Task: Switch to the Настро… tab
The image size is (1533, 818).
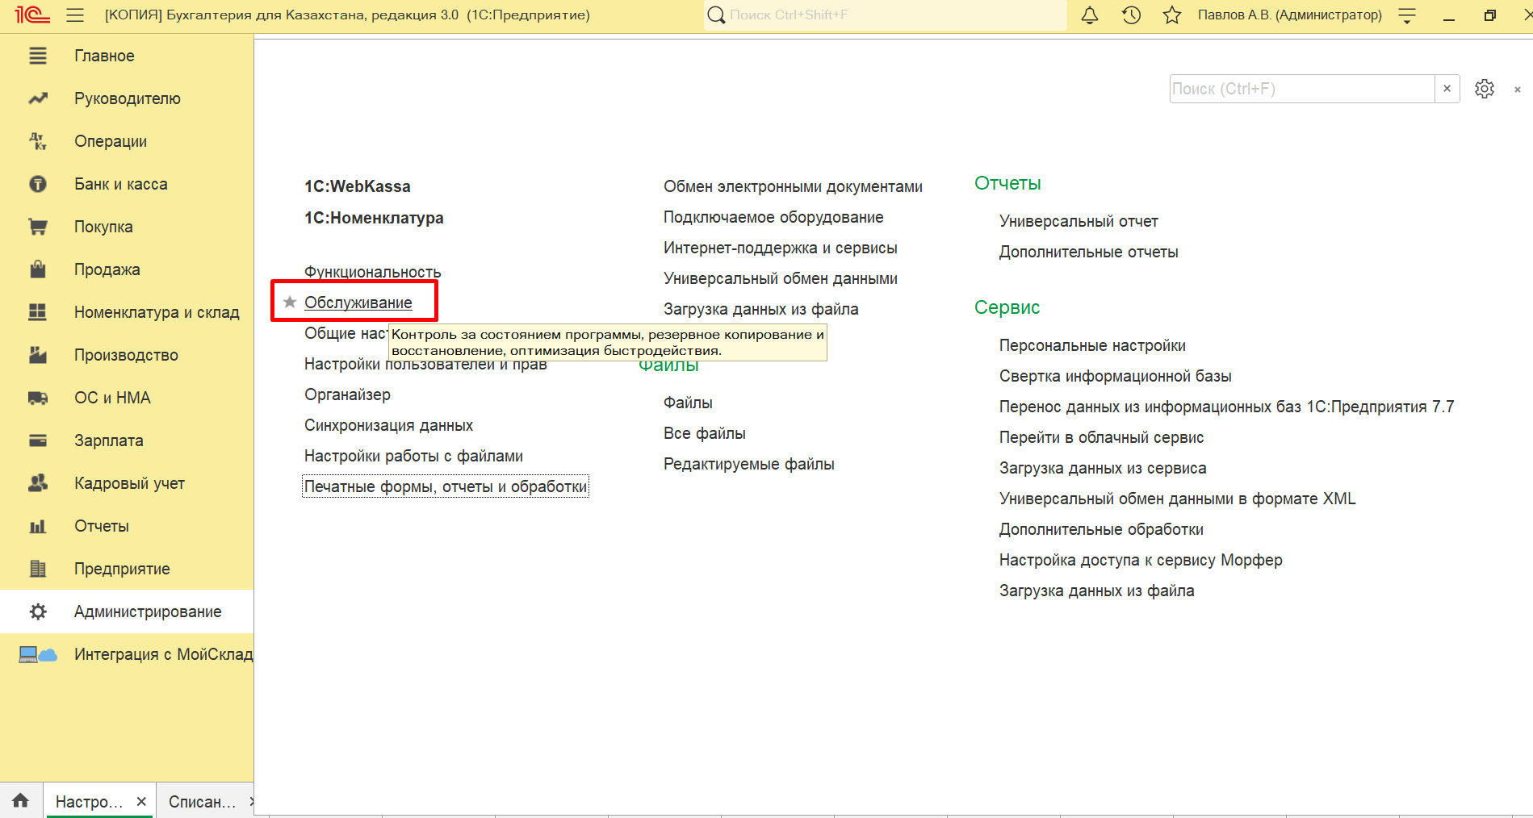Action: pos(89,802)
